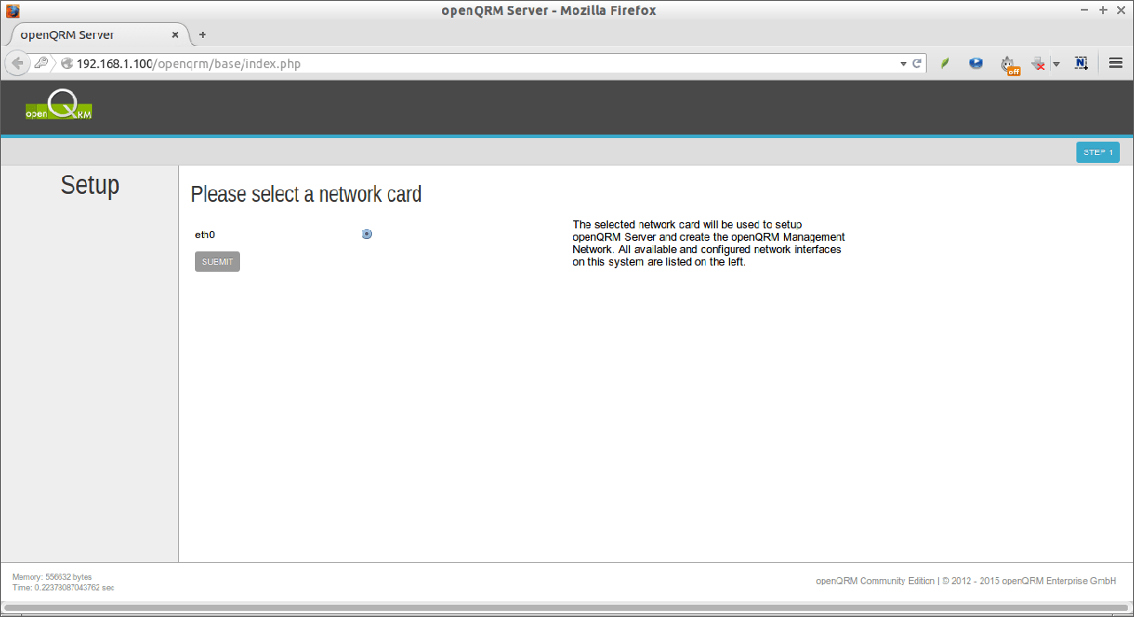This screenshot has height=617, width=1134.
Task: Click the extension icon with 'off' badge
Action: click(x=1008, y=65)
